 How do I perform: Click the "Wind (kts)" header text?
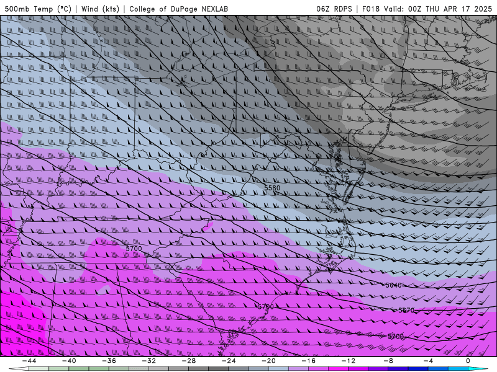100,9
